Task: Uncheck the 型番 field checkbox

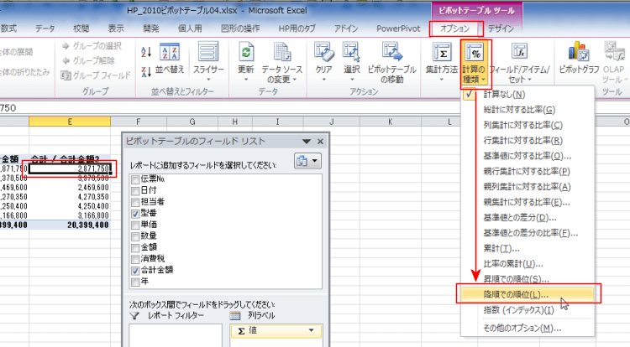Action: click(135, 214)
